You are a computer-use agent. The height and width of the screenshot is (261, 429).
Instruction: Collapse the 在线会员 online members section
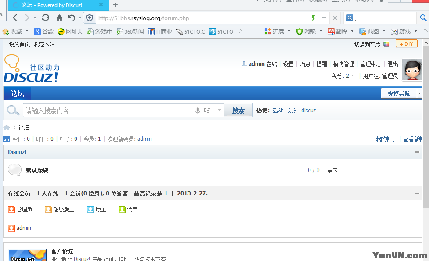[x=417, y=193]
